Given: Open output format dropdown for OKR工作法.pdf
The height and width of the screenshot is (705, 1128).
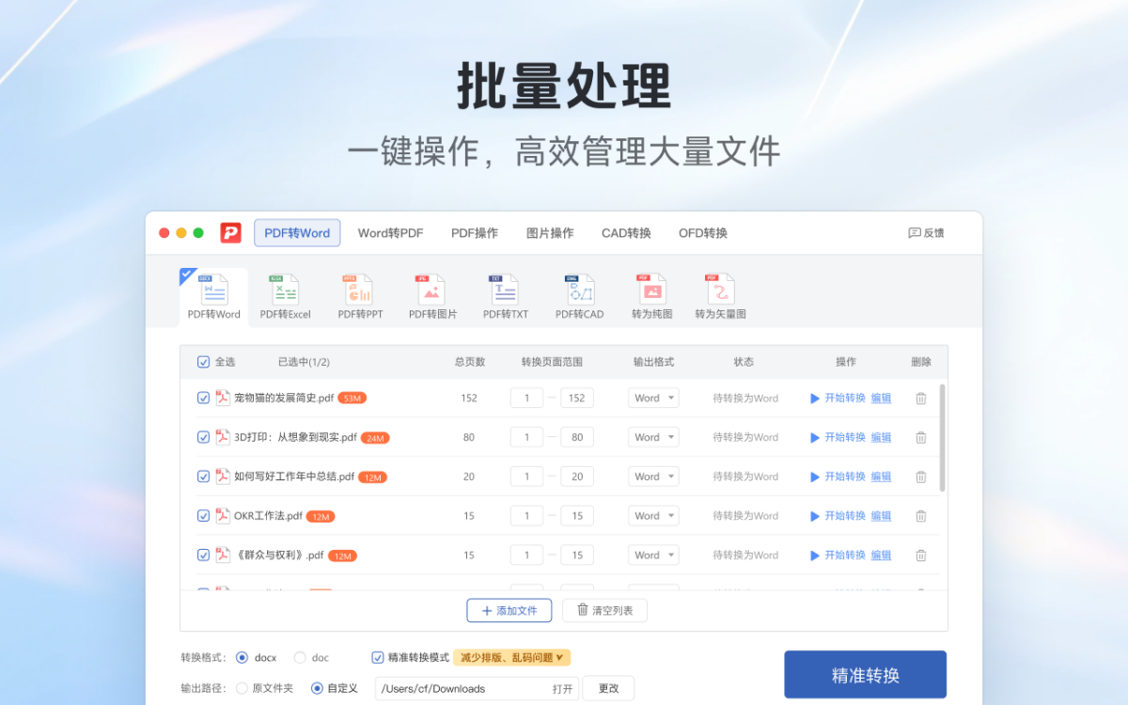Looking at the screenshot, I should coord(653,516).
